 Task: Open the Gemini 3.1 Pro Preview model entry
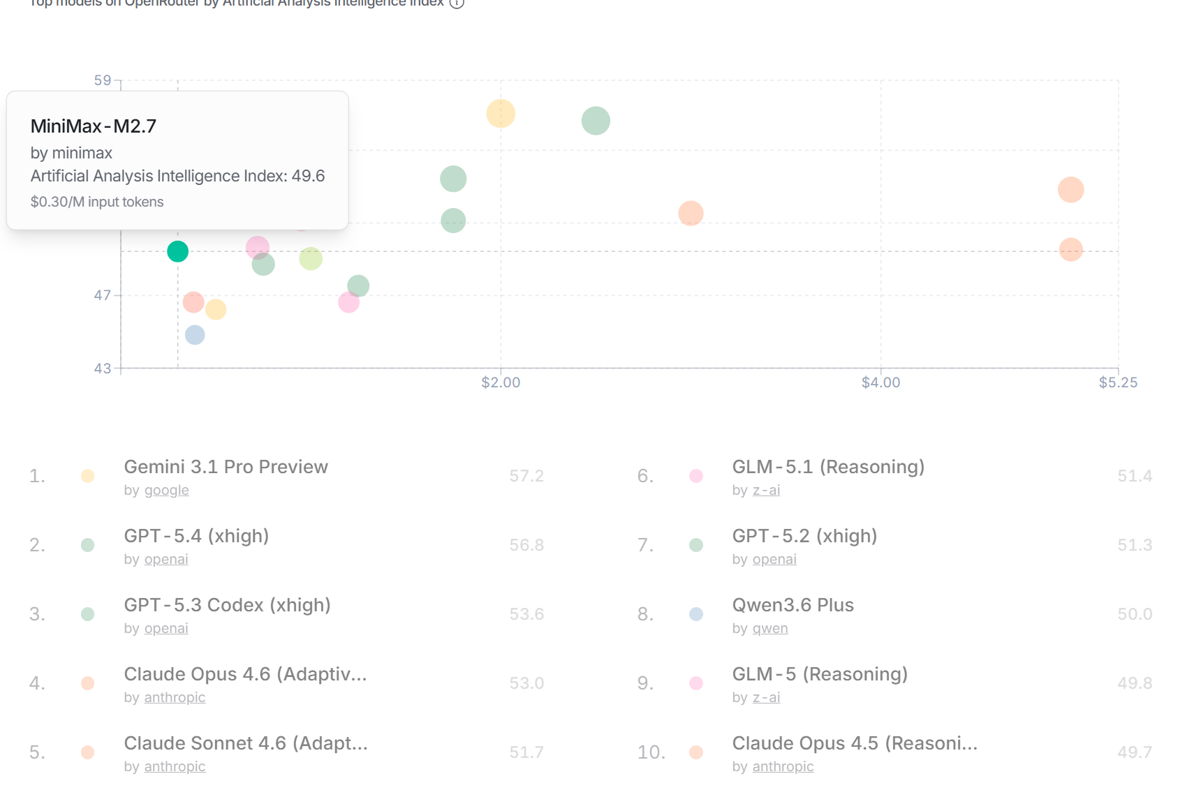click(x=226, y=467)
